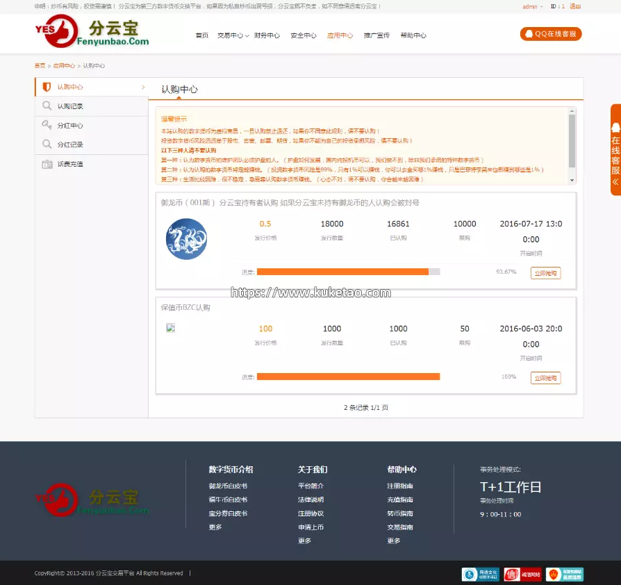Click the 保值币BZC认购 title
Screen dimensions: 621x585
coord(185,308)
